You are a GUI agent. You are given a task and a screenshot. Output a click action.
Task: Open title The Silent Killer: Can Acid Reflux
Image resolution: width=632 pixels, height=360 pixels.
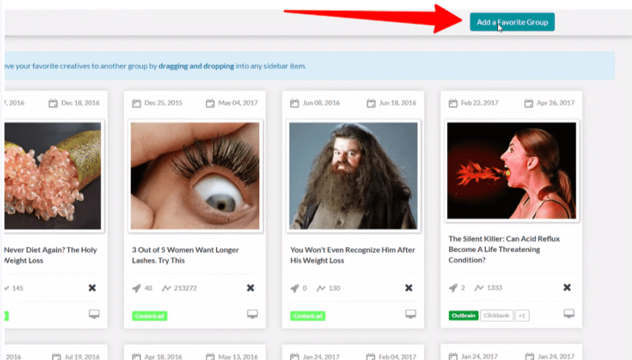tap(504, 249)
